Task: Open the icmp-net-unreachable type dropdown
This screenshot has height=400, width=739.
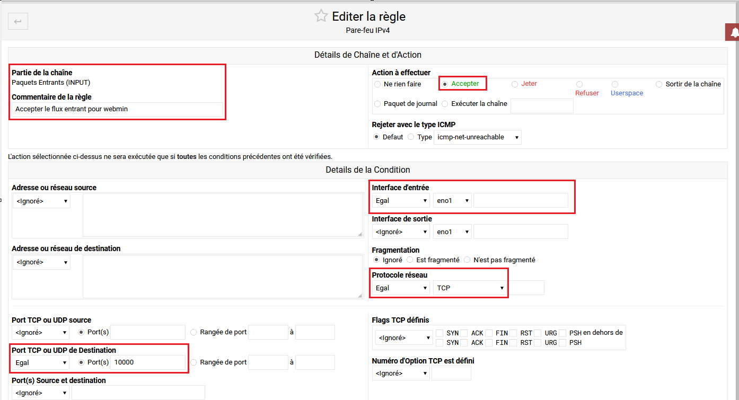Action: (477, 137)
